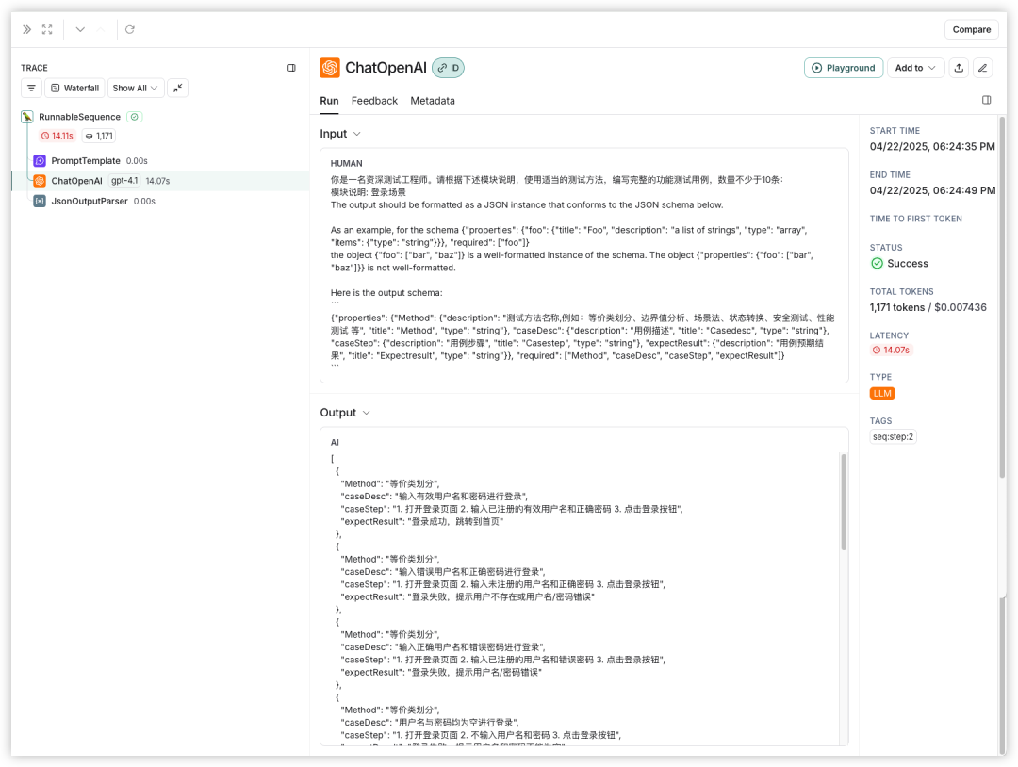The width and height of the screenshot is (1018, 767).
Task: Click the LLM type badge
Action: pos(882,393)
